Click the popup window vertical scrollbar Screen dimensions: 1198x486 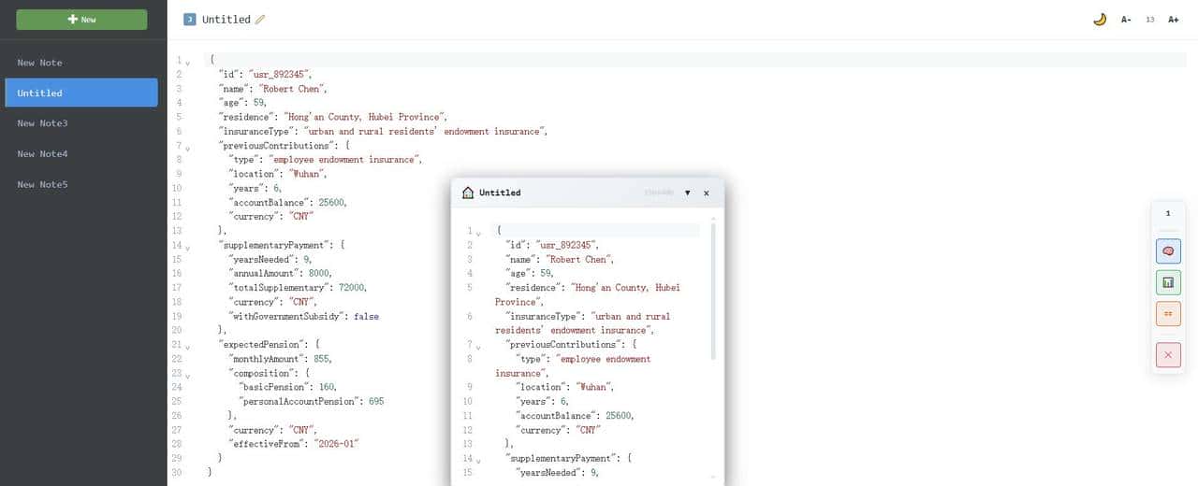point(713,292)
